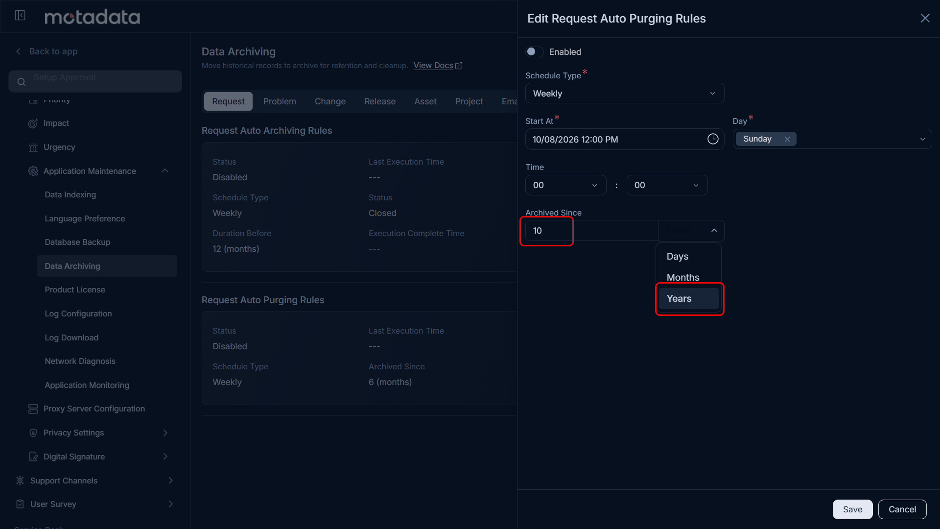Switch to the Request tab

228,101
